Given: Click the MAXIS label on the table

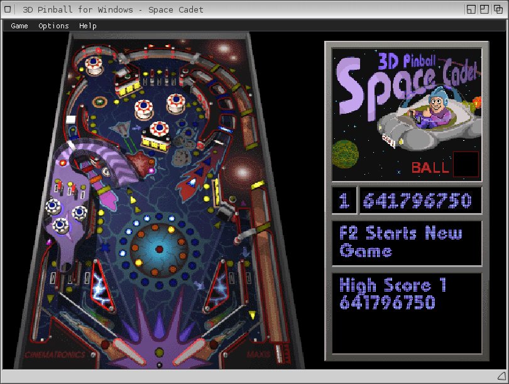Looking at the screenshot, I should click(258, 354).
